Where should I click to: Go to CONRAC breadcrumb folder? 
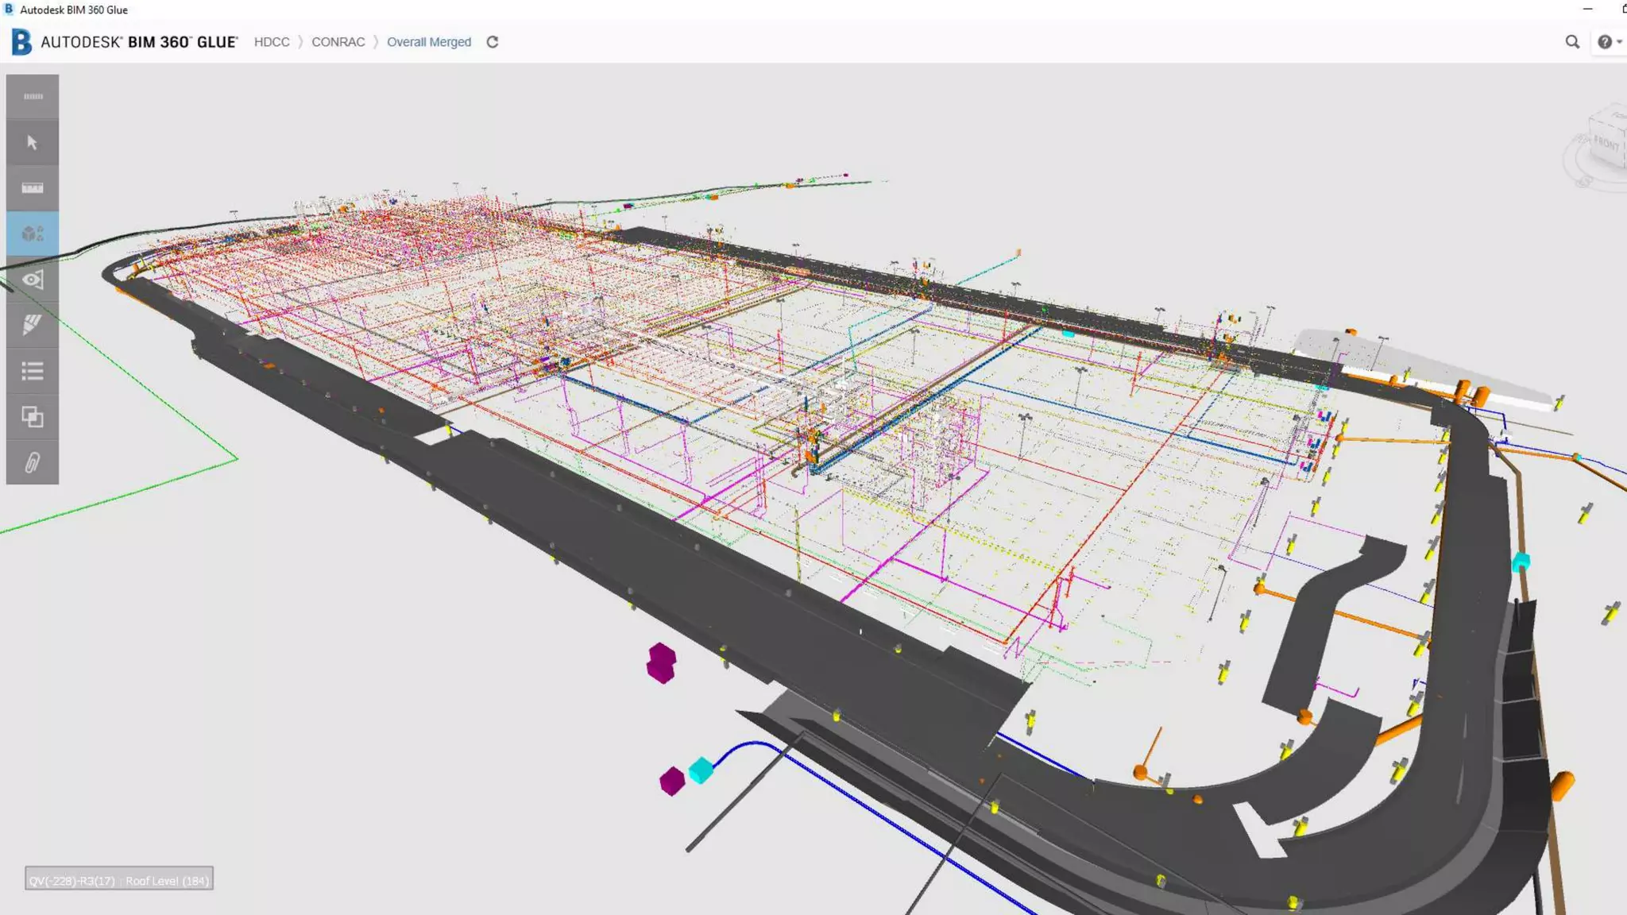click(338, 42)
